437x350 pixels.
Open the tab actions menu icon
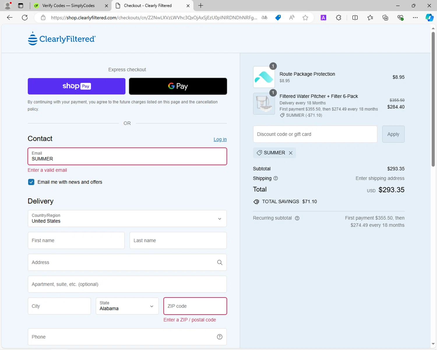[21, 6]
